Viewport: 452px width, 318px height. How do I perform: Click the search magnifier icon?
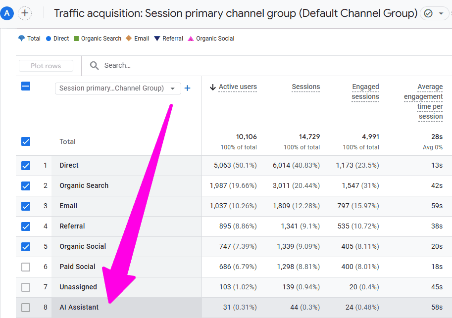(94, 66)
